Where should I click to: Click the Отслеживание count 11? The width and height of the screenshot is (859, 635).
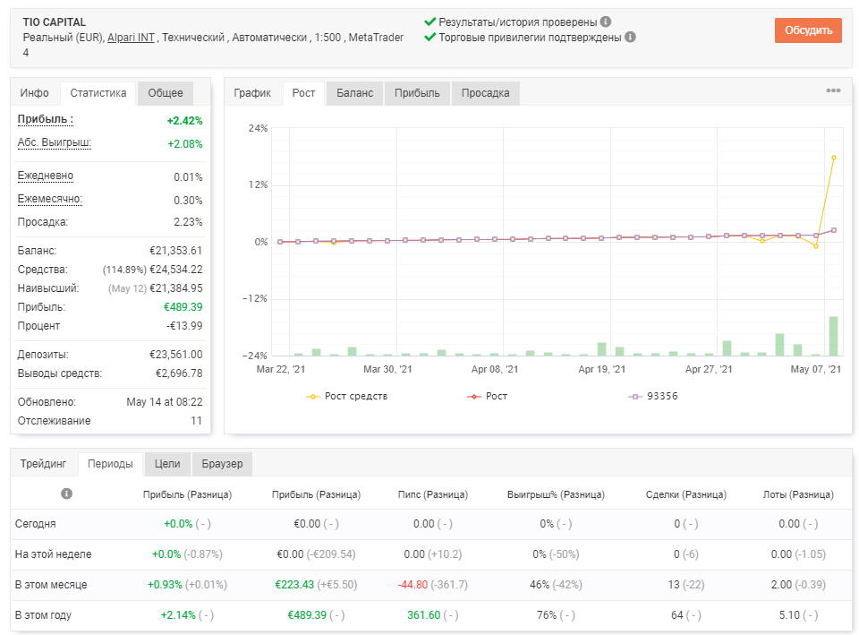[196, 421]
